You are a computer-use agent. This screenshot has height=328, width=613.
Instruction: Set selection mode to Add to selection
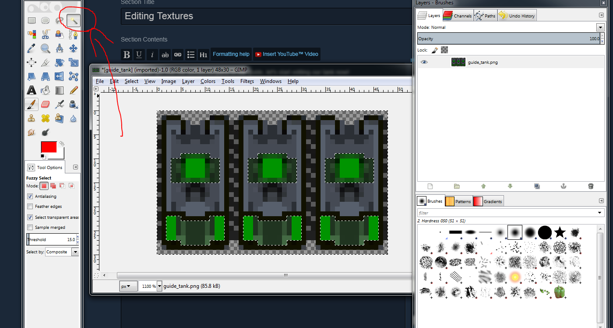pyautogui.click(x=53, y=186)
